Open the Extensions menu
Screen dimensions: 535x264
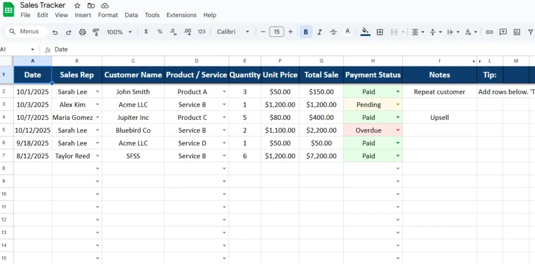181,15
